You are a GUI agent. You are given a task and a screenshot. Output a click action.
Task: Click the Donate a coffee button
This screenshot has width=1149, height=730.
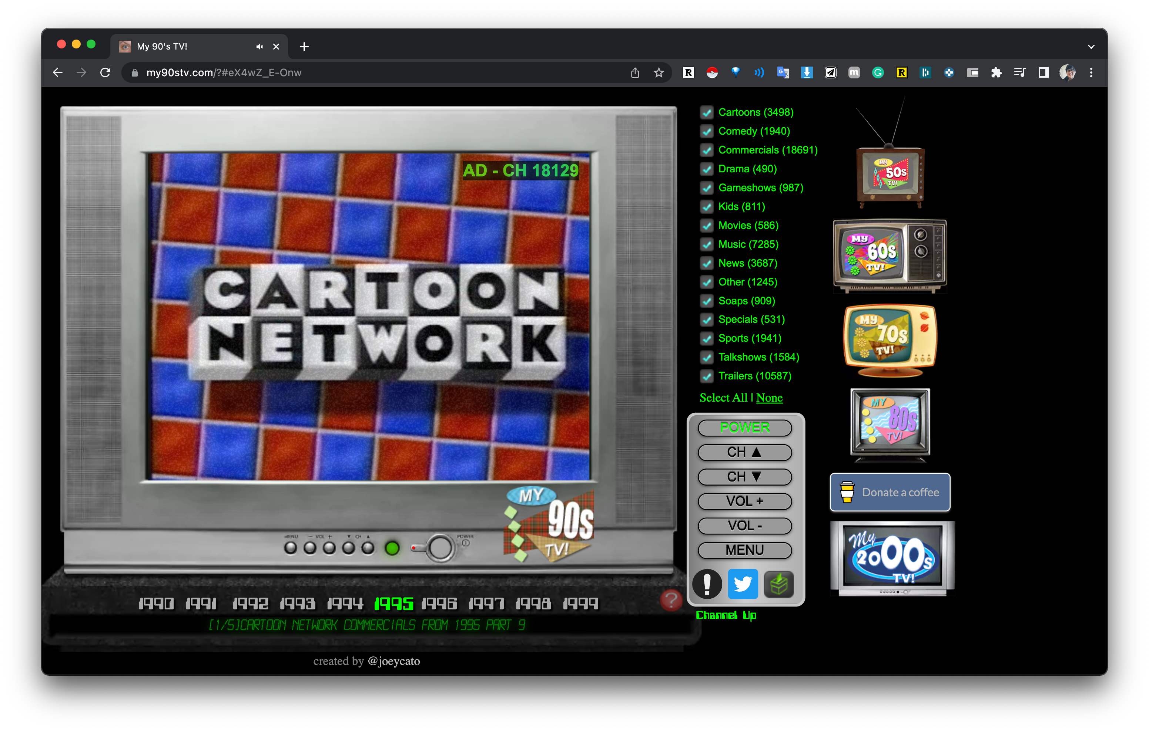pyautogui.click(x=890, y=492)
